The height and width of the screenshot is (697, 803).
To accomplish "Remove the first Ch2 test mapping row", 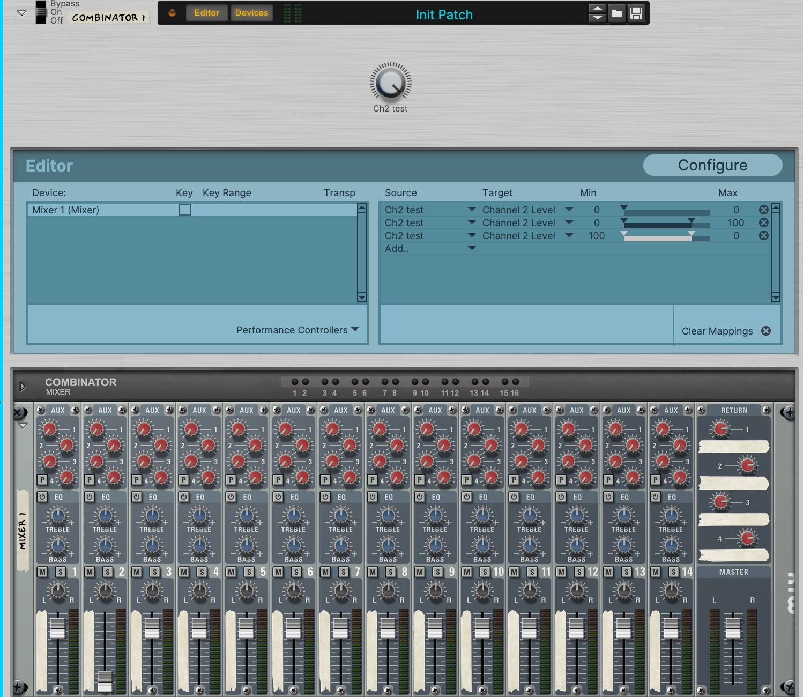I will [764, 210].
